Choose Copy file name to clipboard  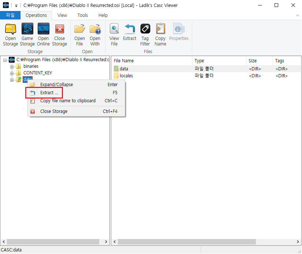[77, 101]
